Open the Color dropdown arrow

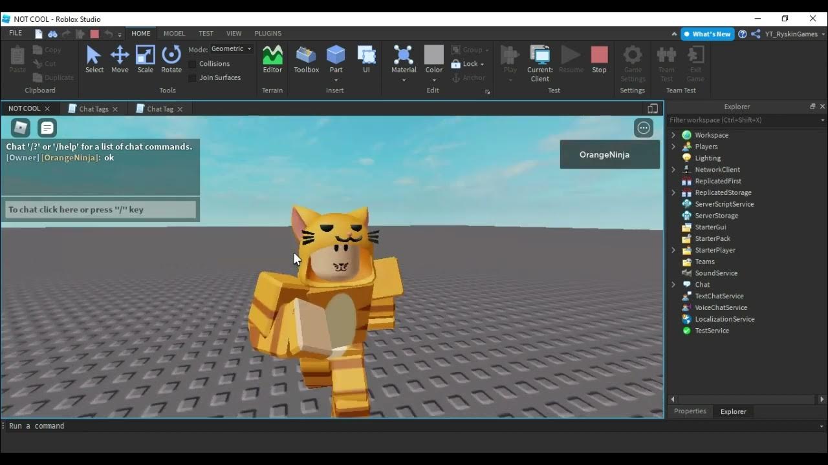[x=434, y=81]
